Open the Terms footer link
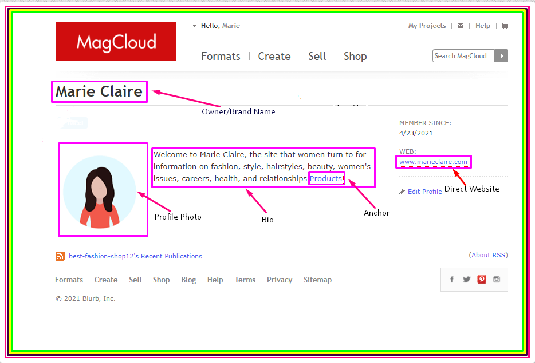 (x=245, y=280)
